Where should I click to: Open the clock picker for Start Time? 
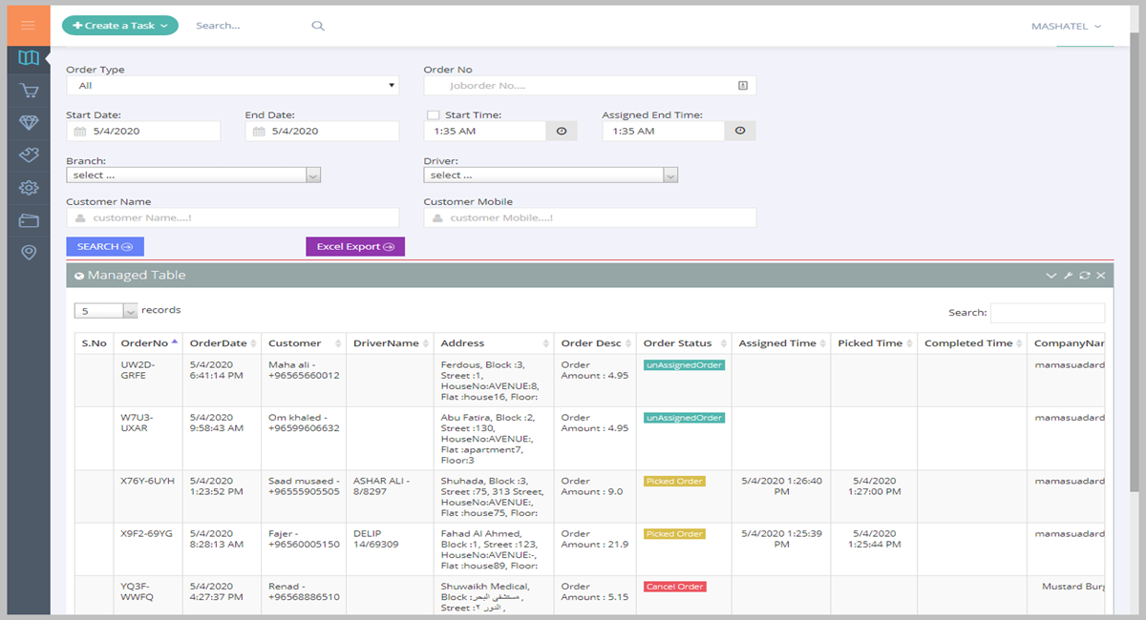pyautogui.click(x=562, y=132)
